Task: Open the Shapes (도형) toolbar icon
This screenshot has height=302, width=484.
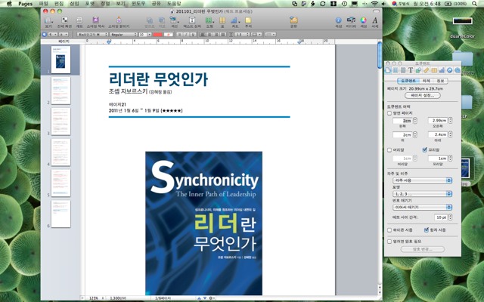Action: pyautogui.click(x=209, y=22)
